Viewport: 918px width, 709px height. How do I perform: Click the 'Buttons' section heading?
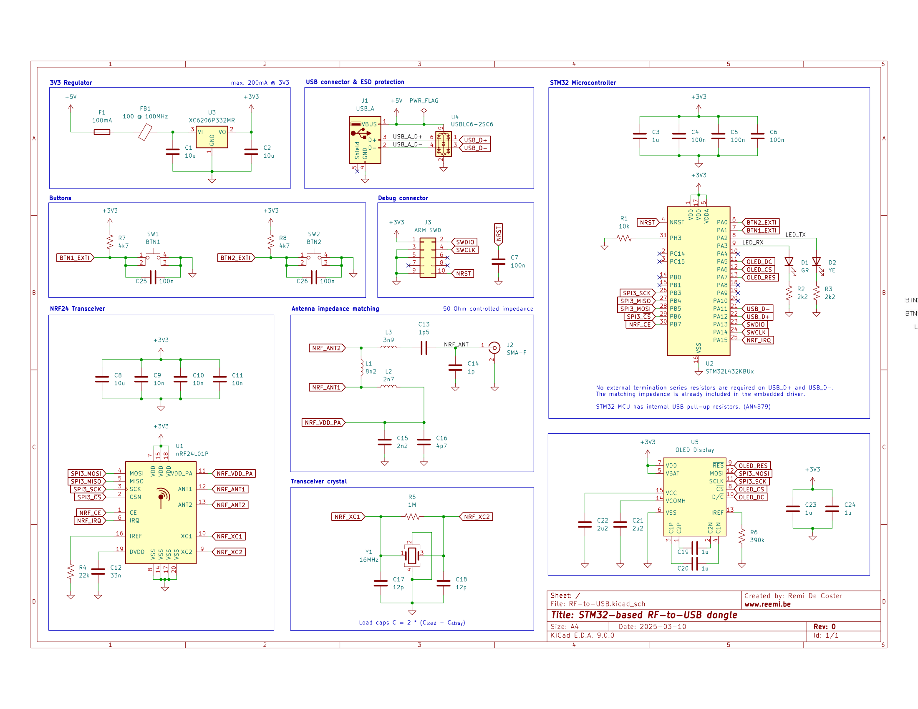(60, 198)
